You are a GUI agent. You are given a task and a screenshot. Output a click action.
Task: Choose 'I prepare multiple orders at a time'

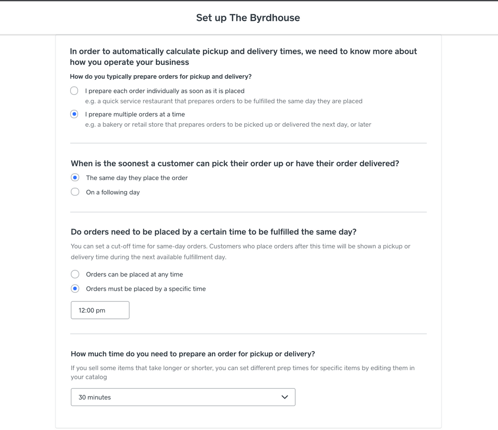pyautogui.click(x=74, y=114)
